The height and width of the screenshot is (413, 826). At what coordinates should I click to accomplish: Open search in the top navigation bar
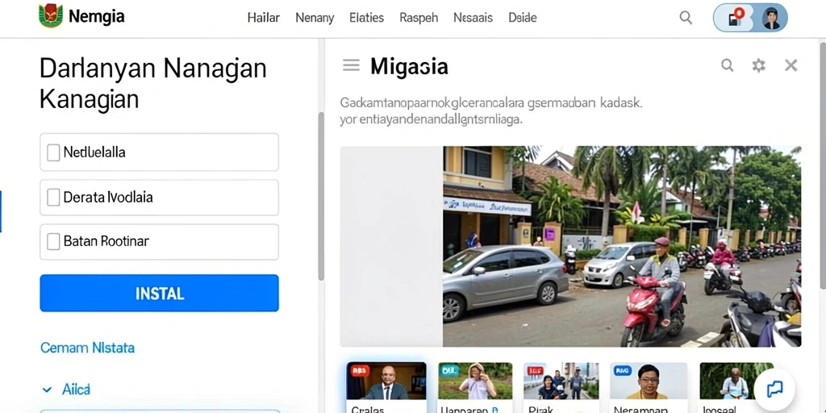coord(686,18)
